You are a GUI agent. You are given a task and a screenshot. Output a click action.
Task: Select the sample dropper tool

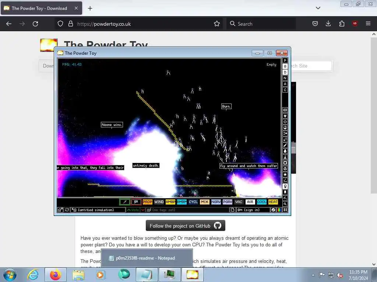[x=125, y=202]
